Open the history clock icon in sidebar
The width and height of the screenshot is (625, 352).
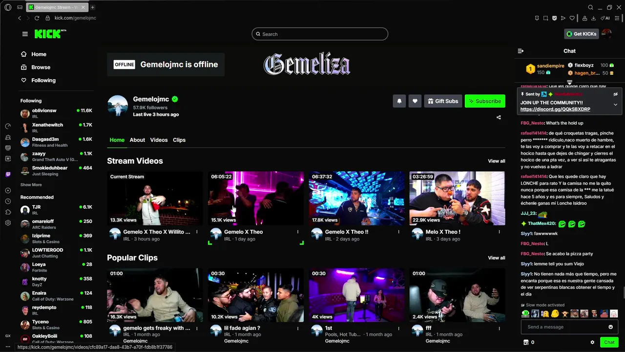coord(8,201)
